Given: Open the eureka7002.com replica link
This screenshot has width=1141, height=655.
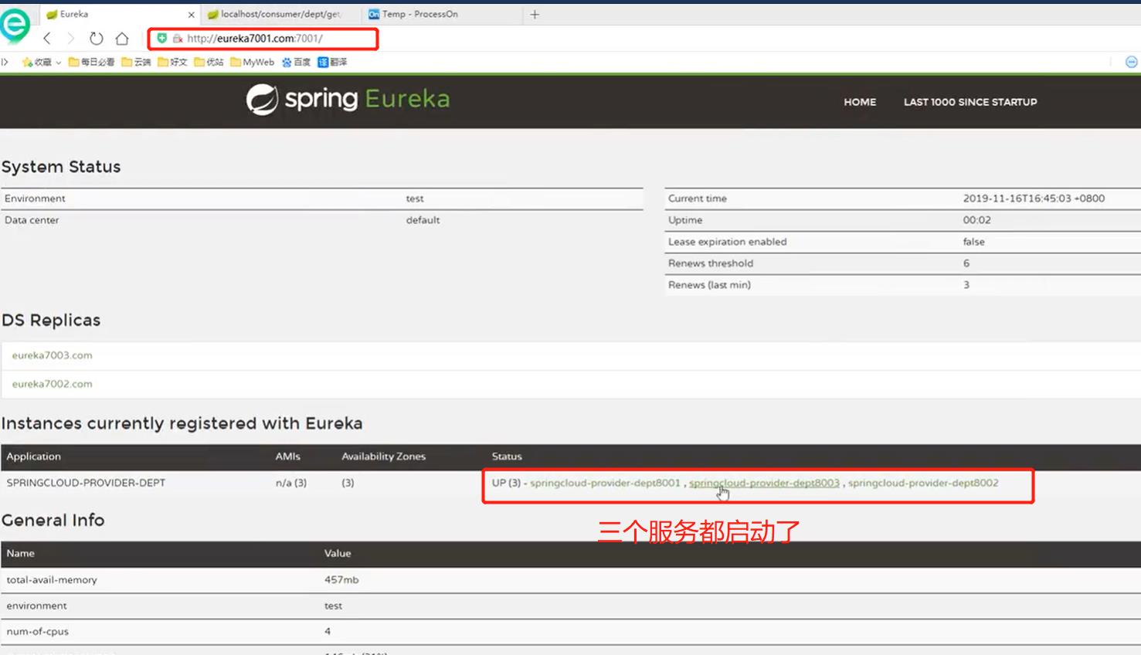Looking at the screenshot, I should 52,384.
